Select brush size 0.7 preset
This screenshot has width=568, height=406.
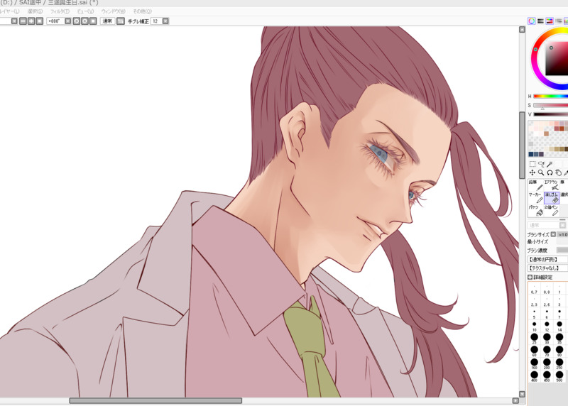[534, 290]
